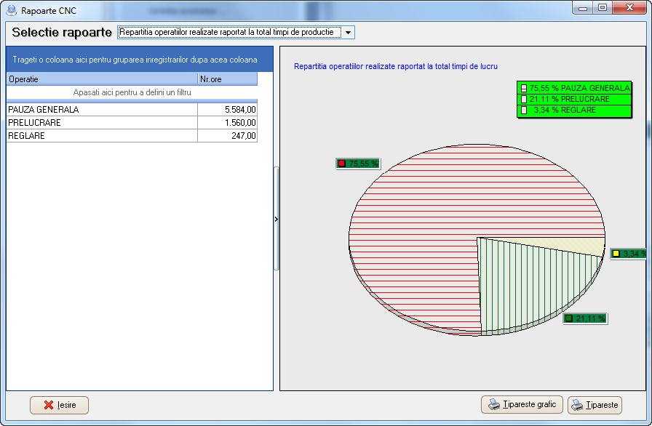Click the yellow swatch in 3,34 % pie label

coord(616,254)
